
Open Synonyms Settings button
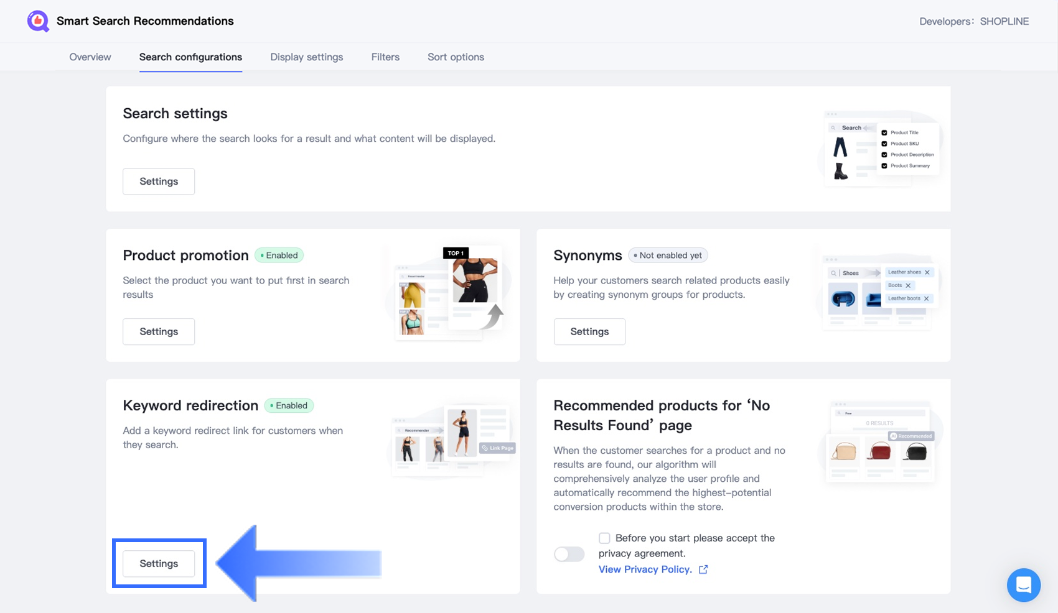click(x=589, y=331)
